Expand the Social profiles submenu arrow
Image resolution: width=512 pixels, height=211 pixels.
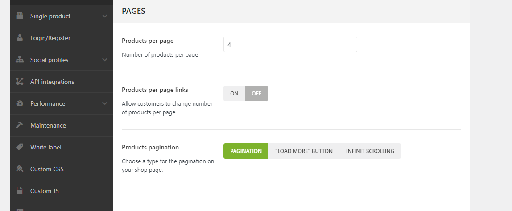[x=105, y=60]
